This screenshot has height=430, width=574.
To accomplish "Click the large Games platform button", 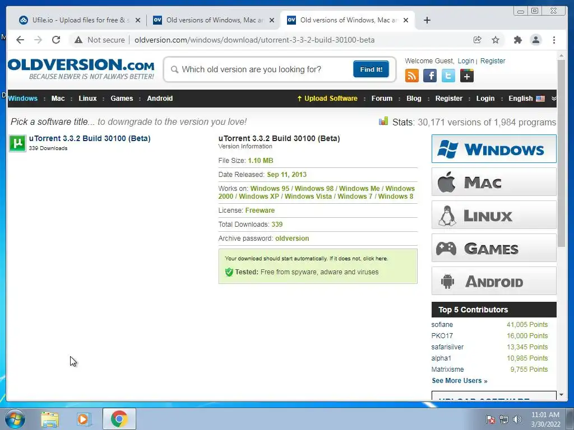I will pyautogui.click(x=494, y=248).
